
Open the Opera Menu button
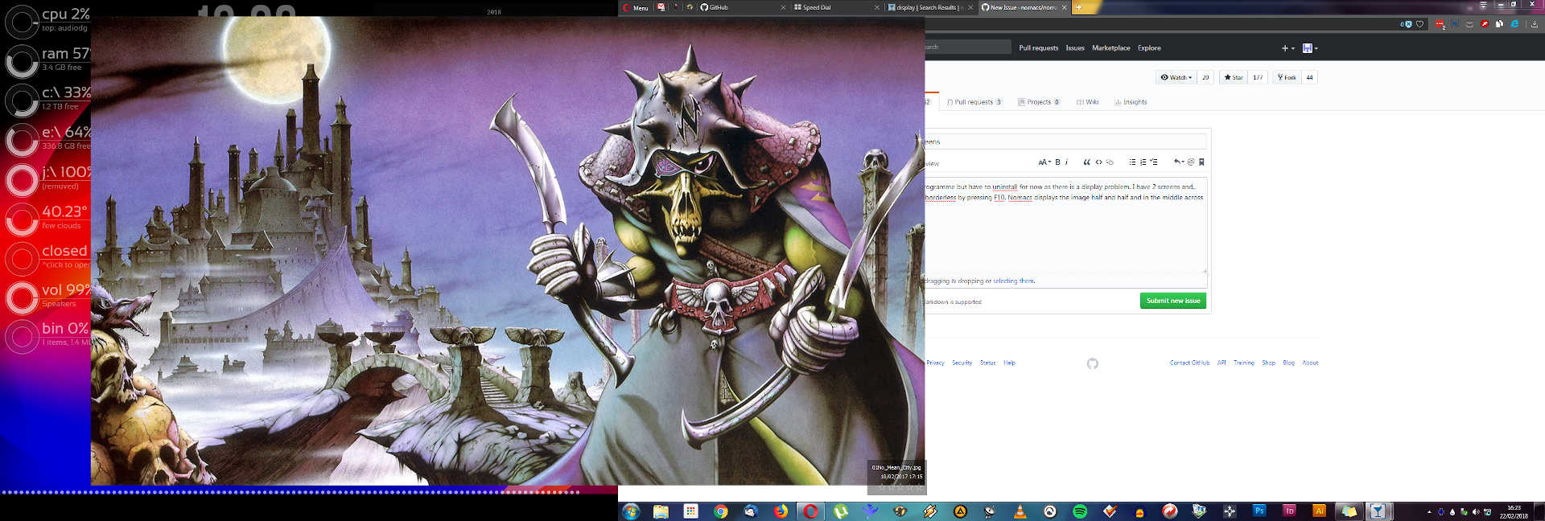pos(635,7)
